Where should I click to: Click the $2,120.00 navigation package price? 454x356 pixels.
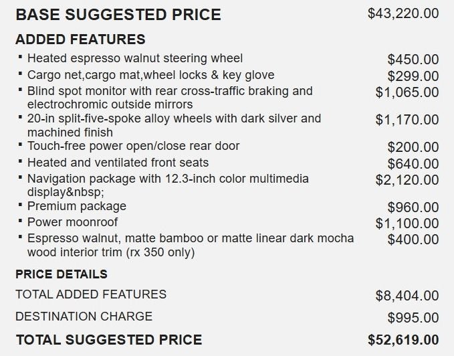(x=407, y=180)
